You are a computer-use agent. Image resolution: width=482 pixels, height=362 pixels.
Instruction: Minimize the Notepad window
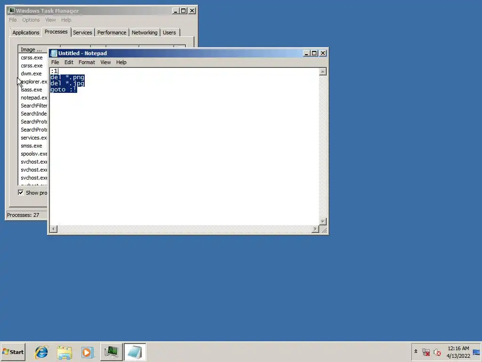tap(306, 53)
